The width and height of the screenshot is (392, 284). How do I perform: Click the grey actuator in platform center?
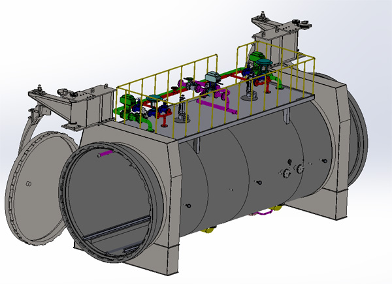pos(212,76)
